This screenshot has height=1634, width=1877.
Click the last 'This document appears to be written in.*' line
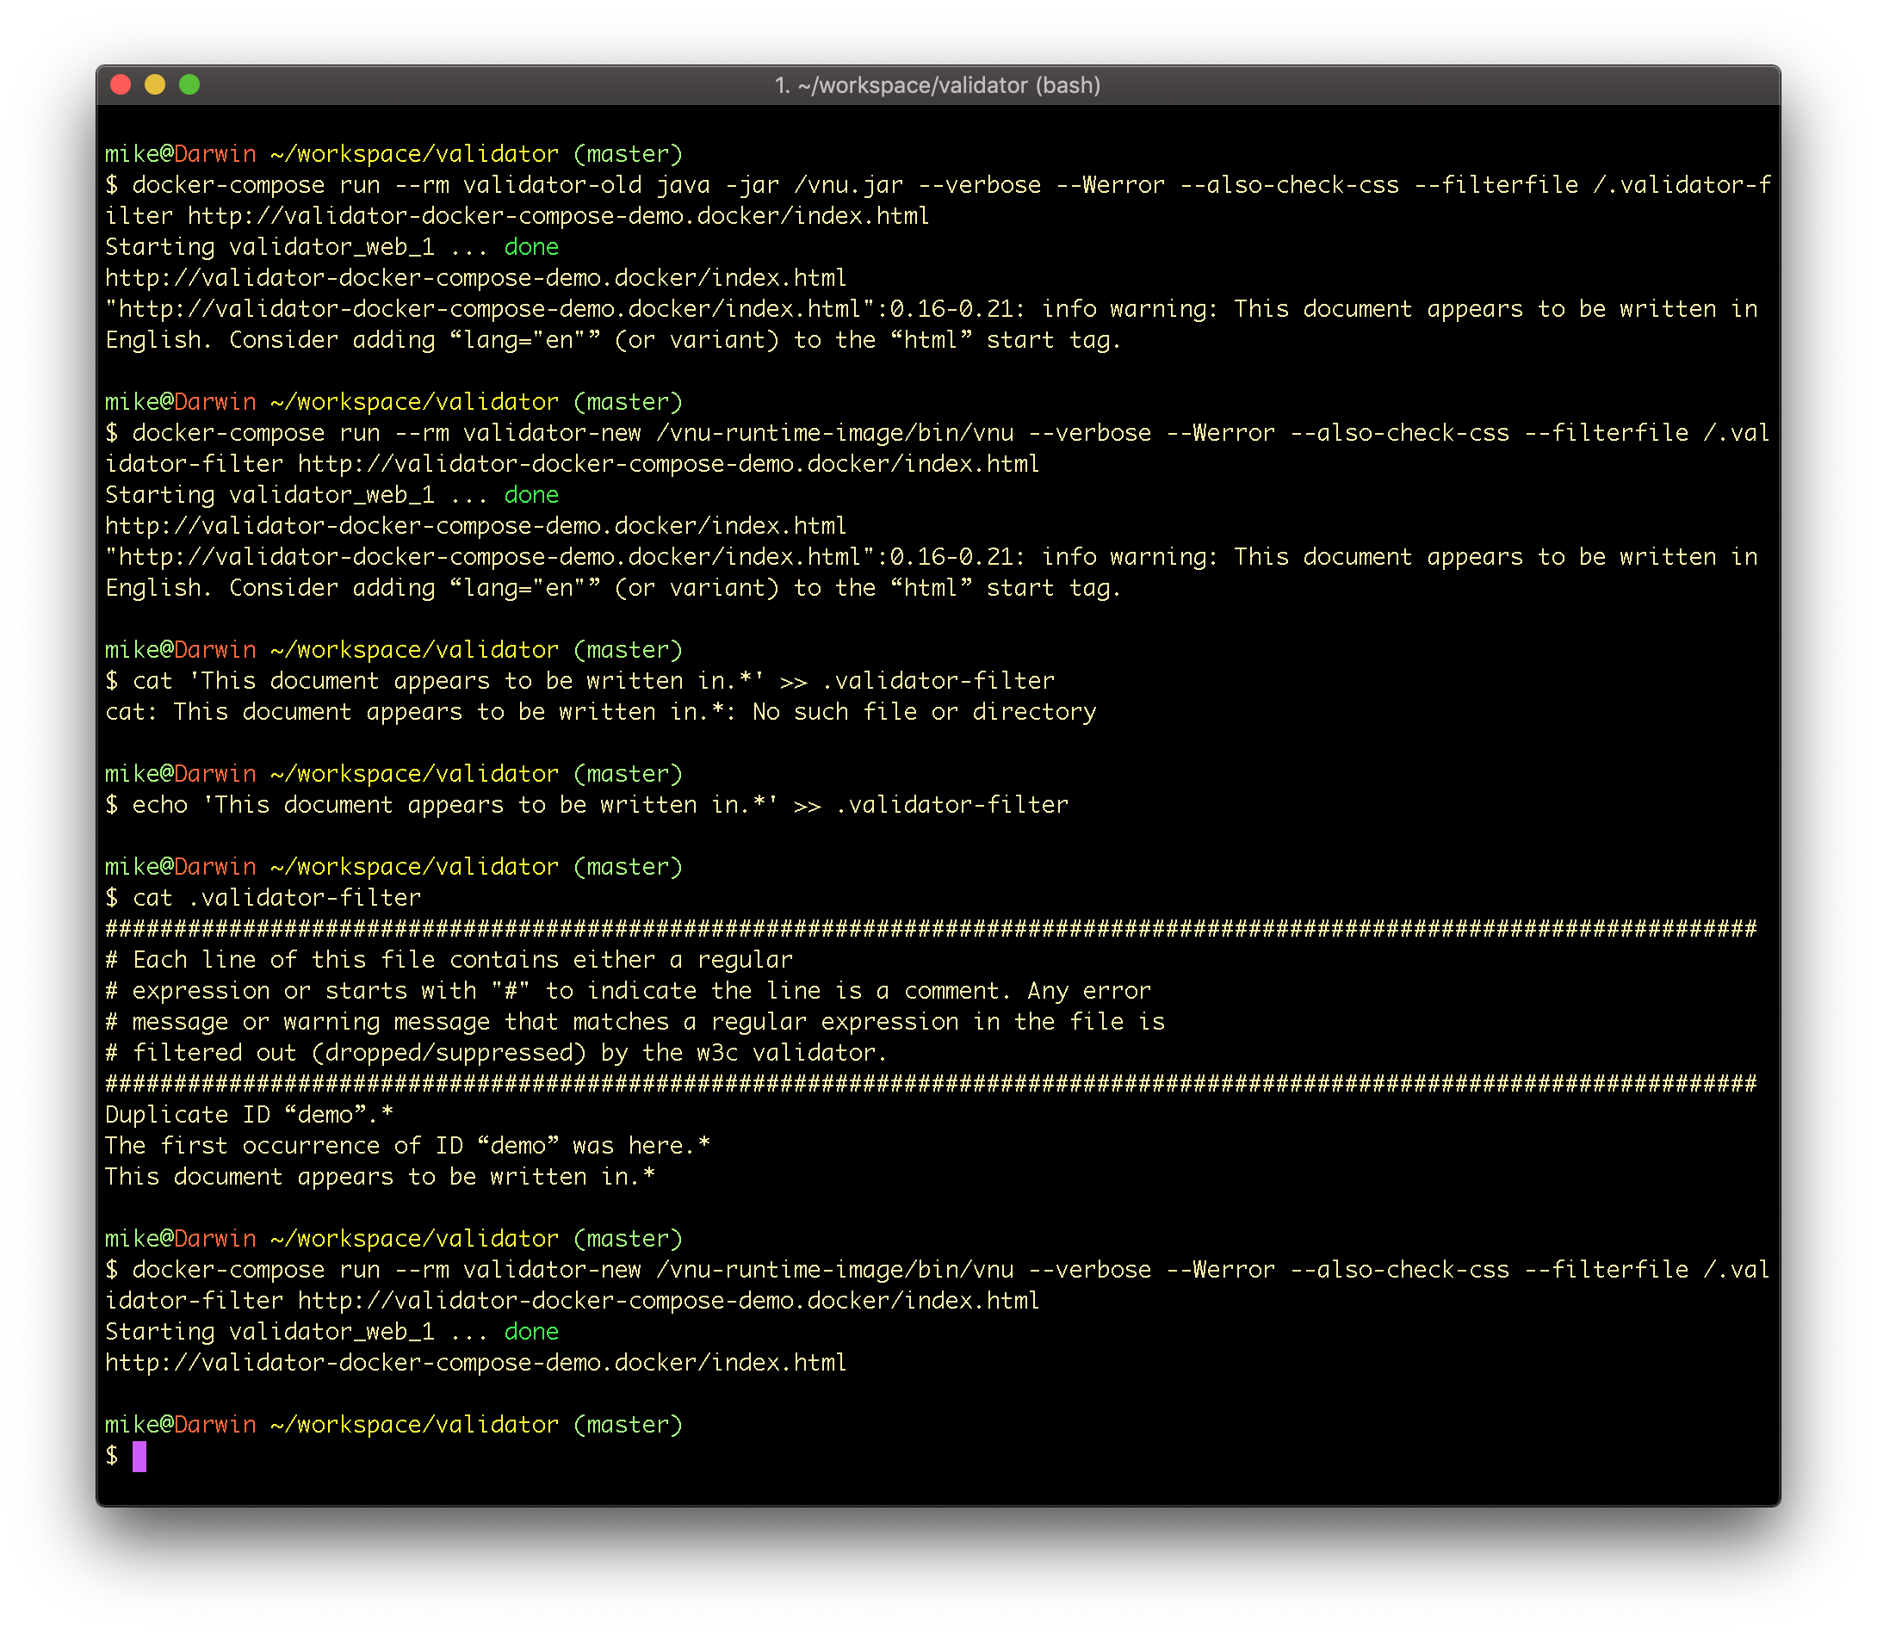pyautogui.click(x=381, y=1177)
